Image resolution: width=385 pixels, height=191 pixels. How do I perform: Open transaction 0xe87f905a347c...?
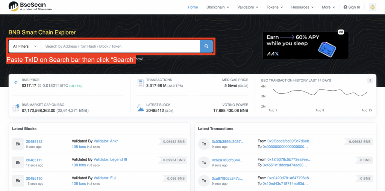[227, 179]
